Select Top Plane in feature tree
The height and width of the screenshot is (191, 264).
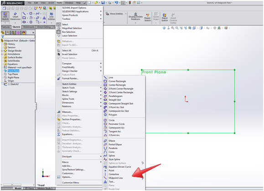pyautogui.click(x=13, y=74)
